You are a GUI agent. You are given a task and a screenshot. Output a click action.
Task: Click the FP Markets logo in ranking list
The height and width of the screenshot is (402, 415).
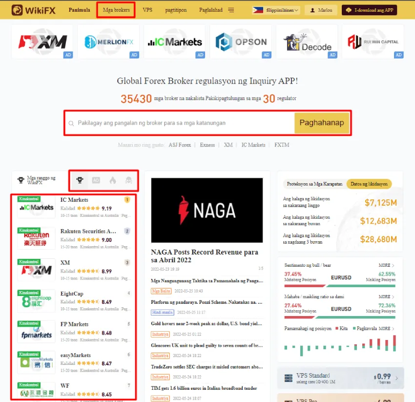[x=37, y=332]
